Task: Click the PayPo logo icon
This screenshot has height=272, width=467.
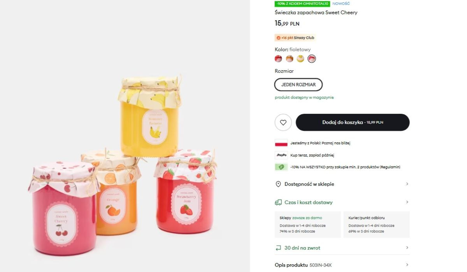Action: click(281, 155)
